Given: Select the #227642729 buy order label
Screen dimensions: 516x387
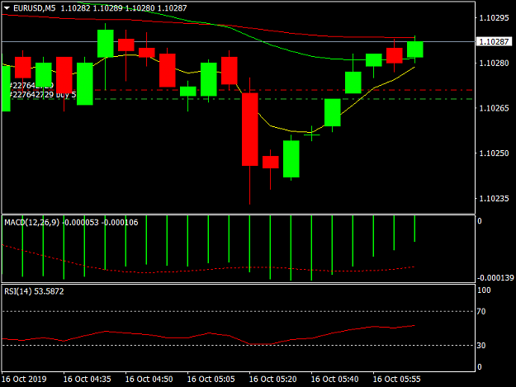Looking at the screenshot, I should [x=43, y=95].
